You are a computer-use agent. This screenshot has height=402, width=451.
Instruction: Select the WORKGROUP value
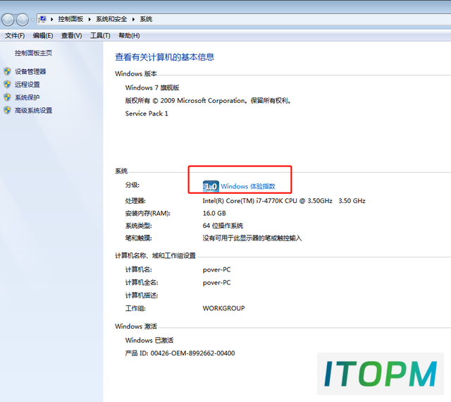(223, 308)
